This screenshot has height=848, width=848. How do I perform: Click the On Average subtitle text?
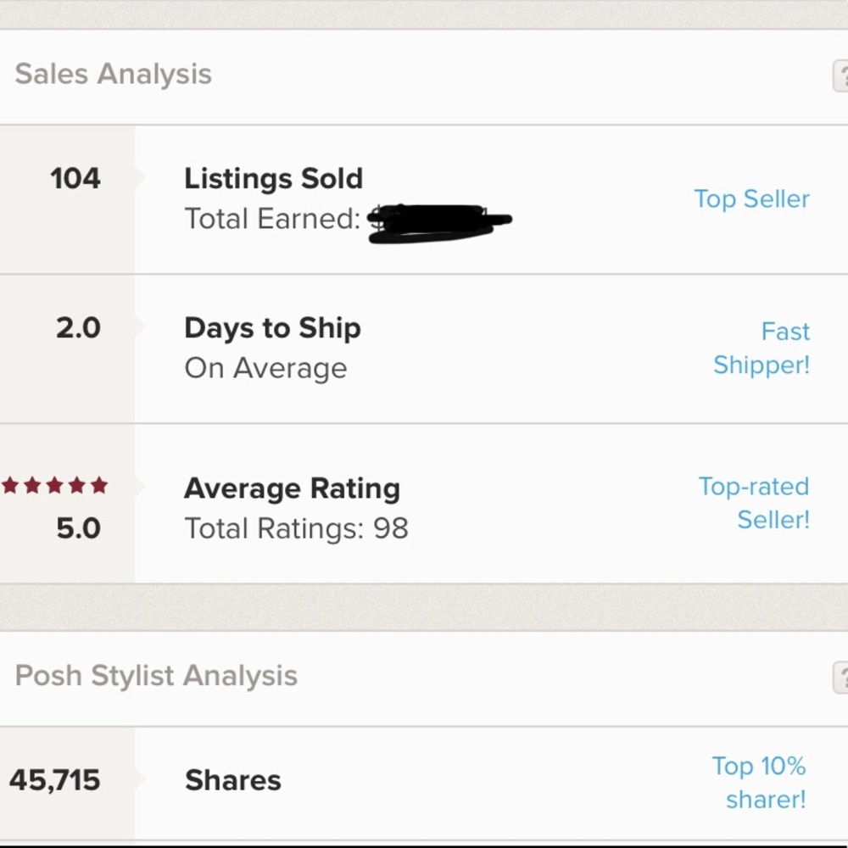coord(265,369)
